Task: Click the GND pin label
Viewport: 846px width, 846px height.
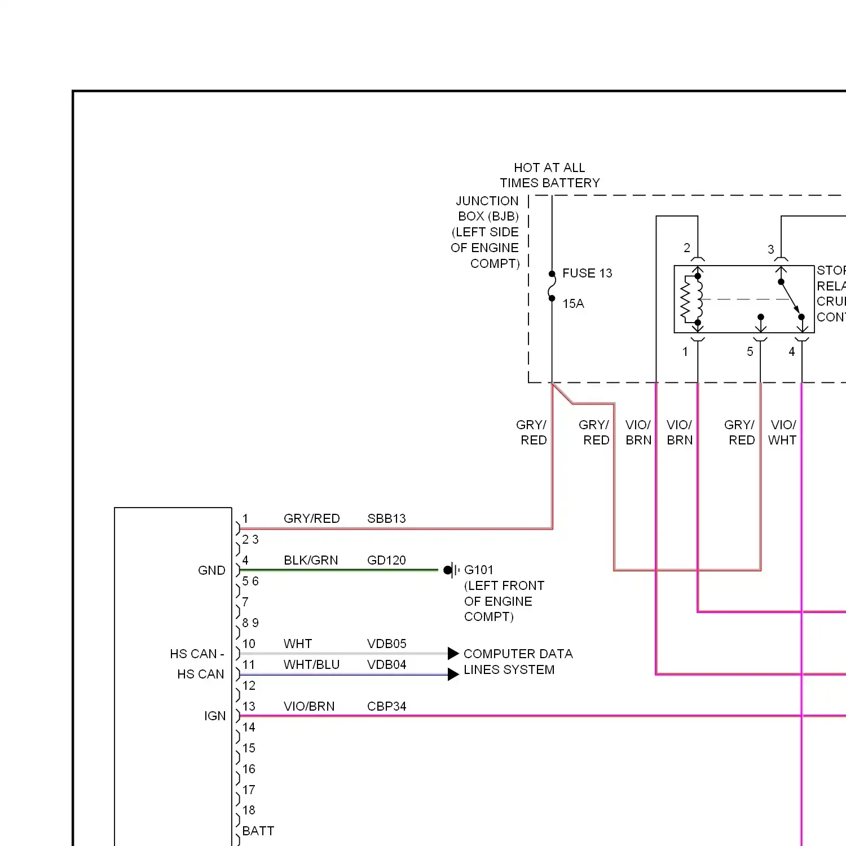Action: coord(211,570)
